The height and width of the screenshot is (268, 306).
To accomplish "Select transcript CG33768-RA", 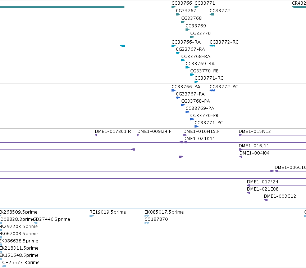I will [x=196, y=57].
